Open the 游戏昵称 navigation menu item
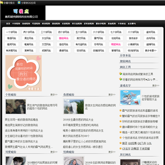This screenshot has width=165, height=165. (x=56, y=24)
